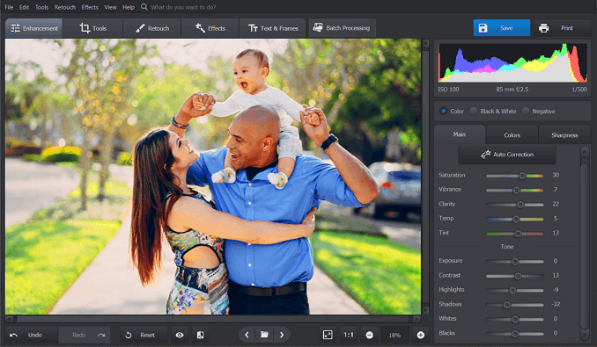Click the ISO 100 text
This screenshot has height=347, width=597.
pyautogui.click(x=448, y=90)
